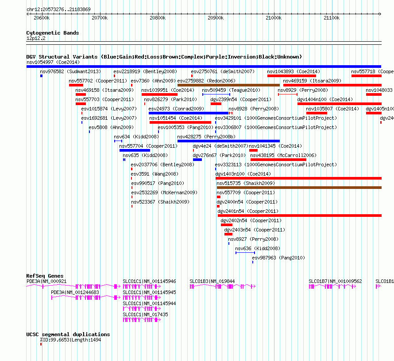Click esv24973 (Conrad2009) blue gain bar
The width and height of the screenshot is (394, 361).
189,113
